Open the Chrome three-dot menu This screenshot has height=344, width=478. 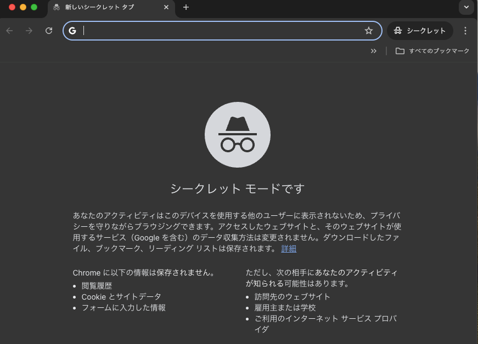click(x=465, y=31)
